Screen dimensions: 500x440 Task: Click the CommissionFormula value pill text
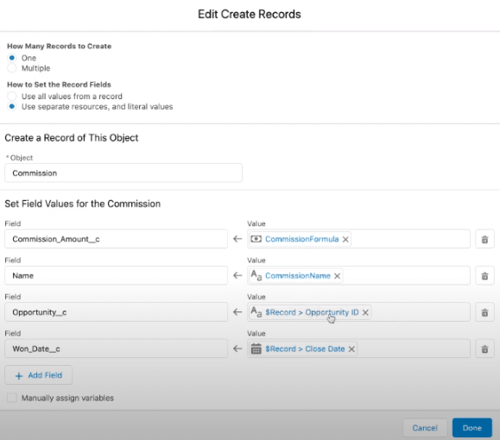click(302, 239)
